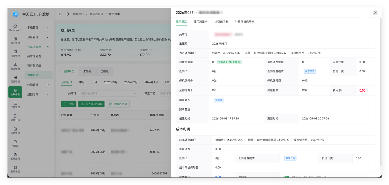Click help icon beside 流量费
Image resolution: width=389 pixels, height=185 pixels.
pos(111,50)
